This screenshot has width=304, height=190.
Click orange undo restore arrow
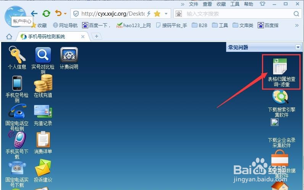point(58,13)
